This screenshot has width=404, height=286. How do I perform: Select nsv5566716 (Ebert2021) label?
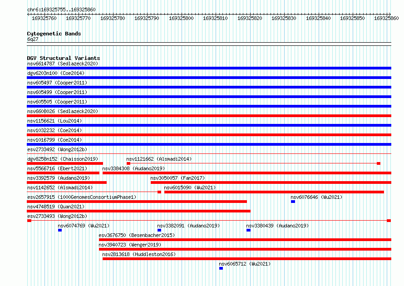(57, 168)
